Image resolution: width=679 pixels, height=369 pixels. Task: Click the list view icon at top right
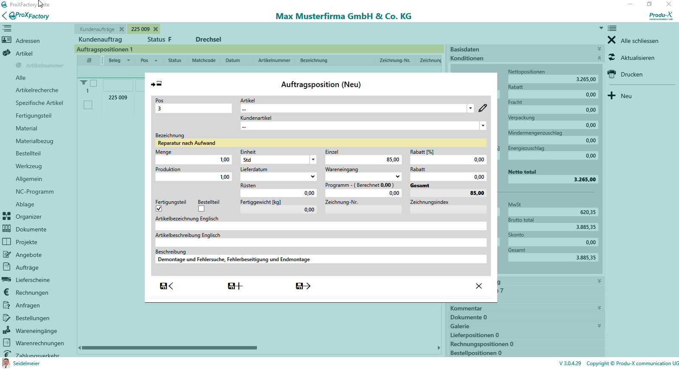click(x=612, y=28)
